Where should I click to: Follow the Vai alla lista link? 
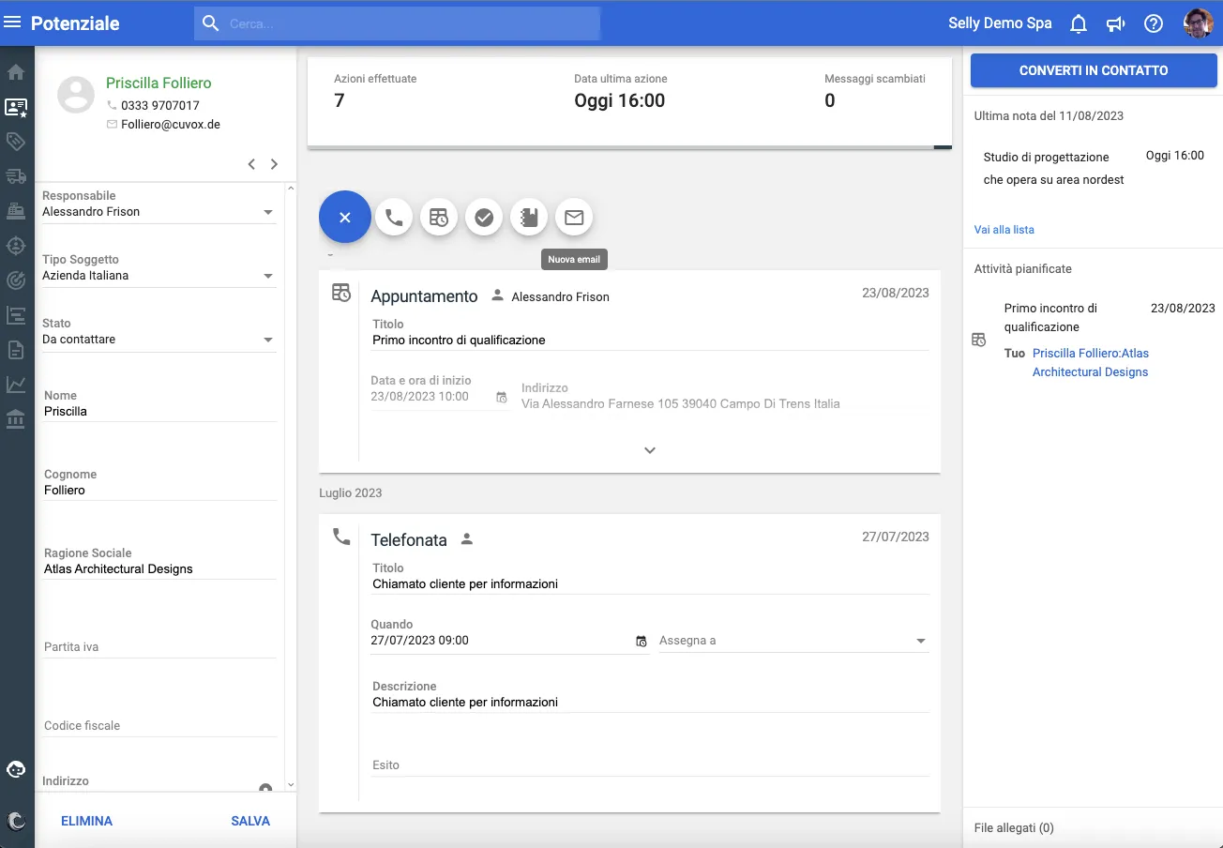pyautogui.click(x=1003, y=229)
